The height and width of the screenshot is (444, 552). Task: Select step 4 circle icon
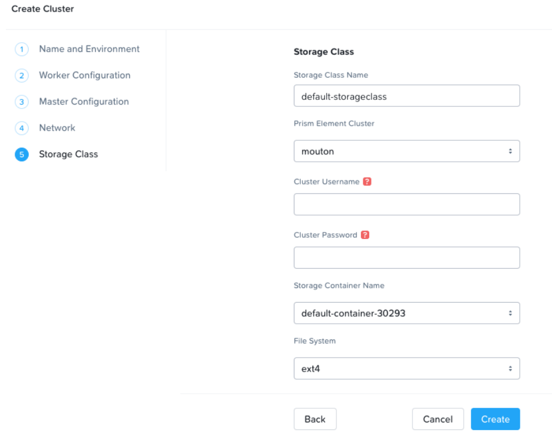point(22,128)
